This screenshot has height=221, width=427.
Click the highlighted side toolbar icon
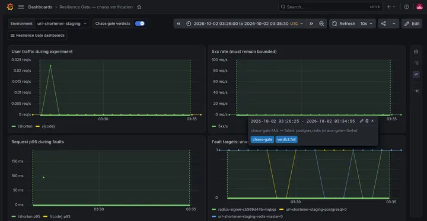coord(416,74)
